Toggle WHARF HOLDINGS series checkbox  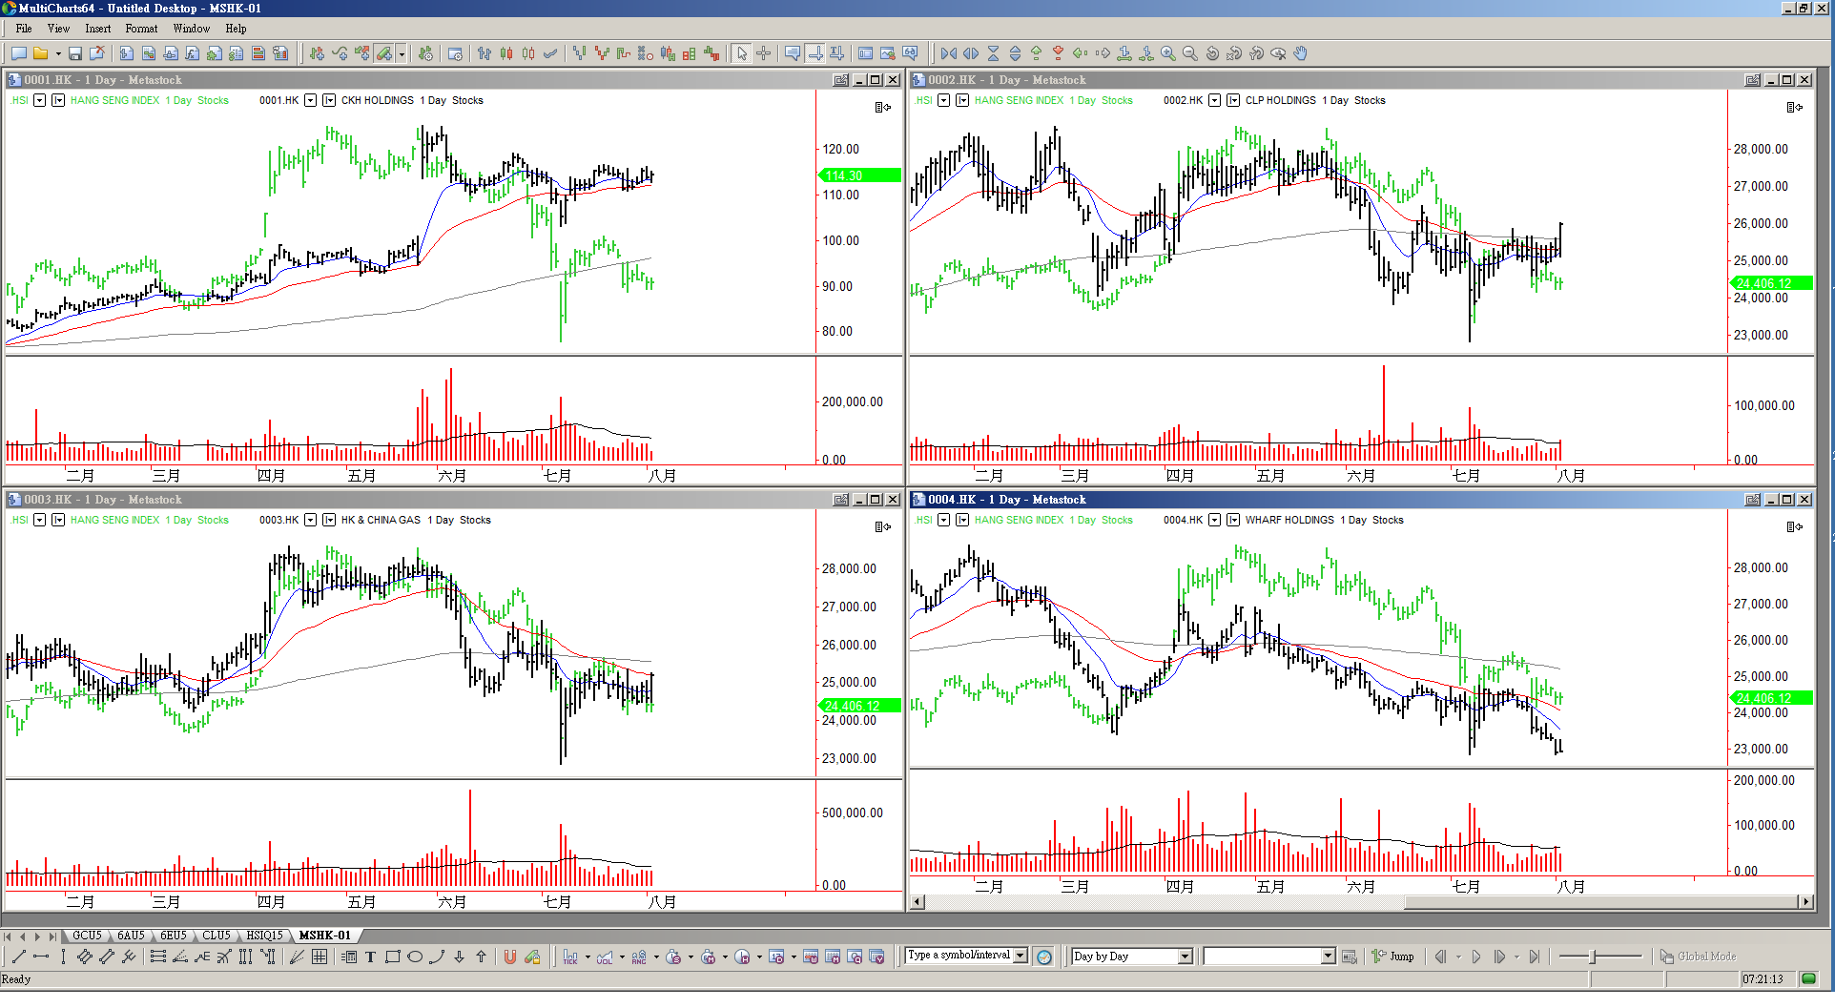click(x=1233, y=520)
